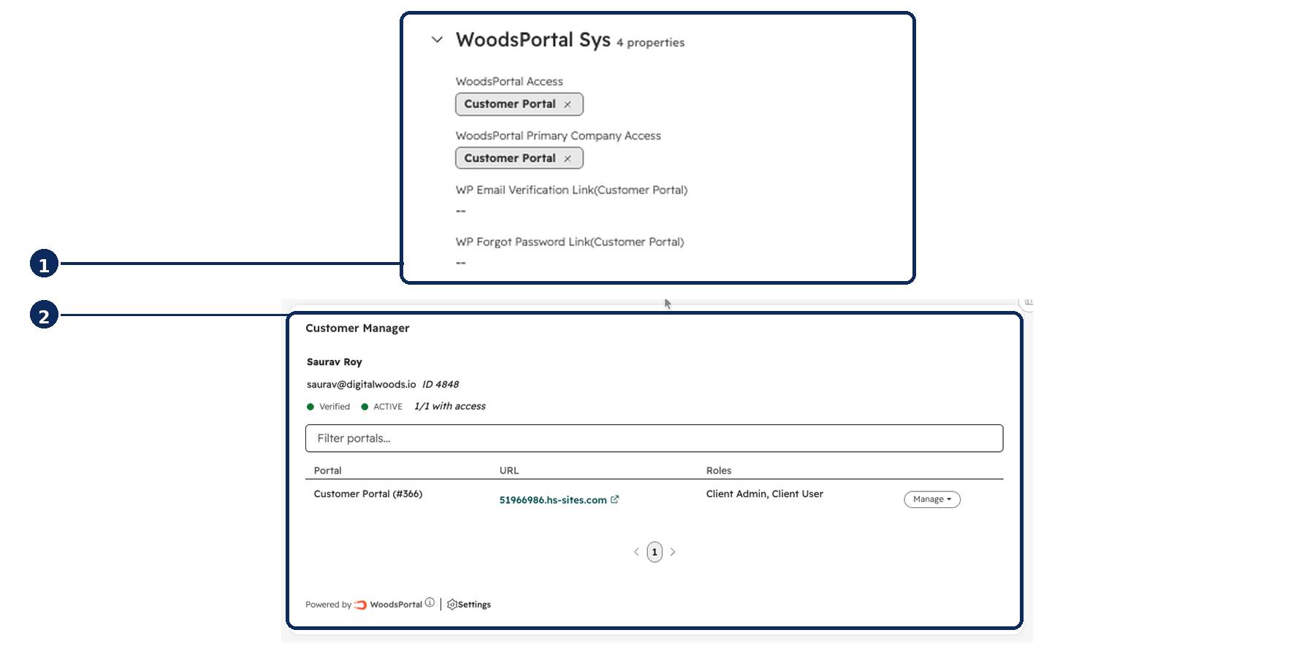
Task: Click the Customer Manager card title
Action: tap(357, 328)
